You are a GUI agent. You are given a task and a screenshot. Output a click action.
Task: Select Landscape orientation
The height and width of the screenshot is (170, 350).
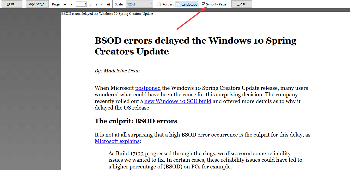186,4
